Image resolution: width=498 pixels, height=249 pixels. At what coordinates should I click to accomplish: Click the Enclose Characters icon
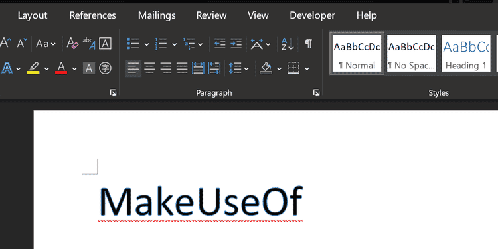tap(105, 68)
